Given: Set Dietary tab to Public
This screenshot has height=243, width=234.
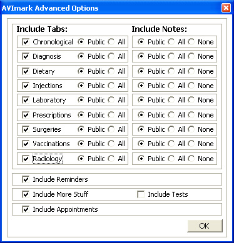Looking at the screenshot, I should pyautogui.click(x=81, y=71).
